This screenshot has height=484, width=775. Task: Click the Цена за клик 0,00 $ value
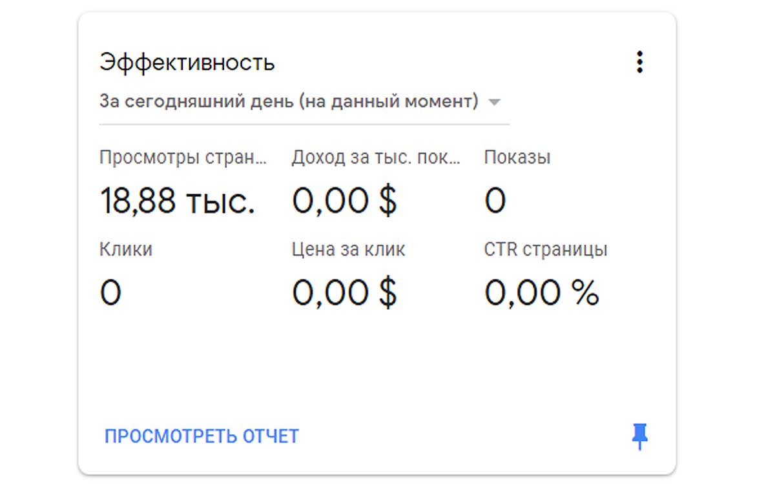[344, 294]
